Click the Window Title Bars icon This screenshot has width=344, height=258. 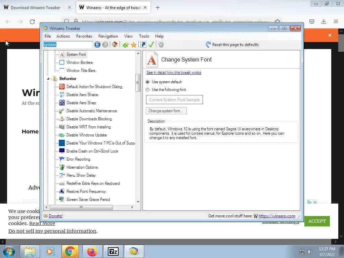[62, 71]
